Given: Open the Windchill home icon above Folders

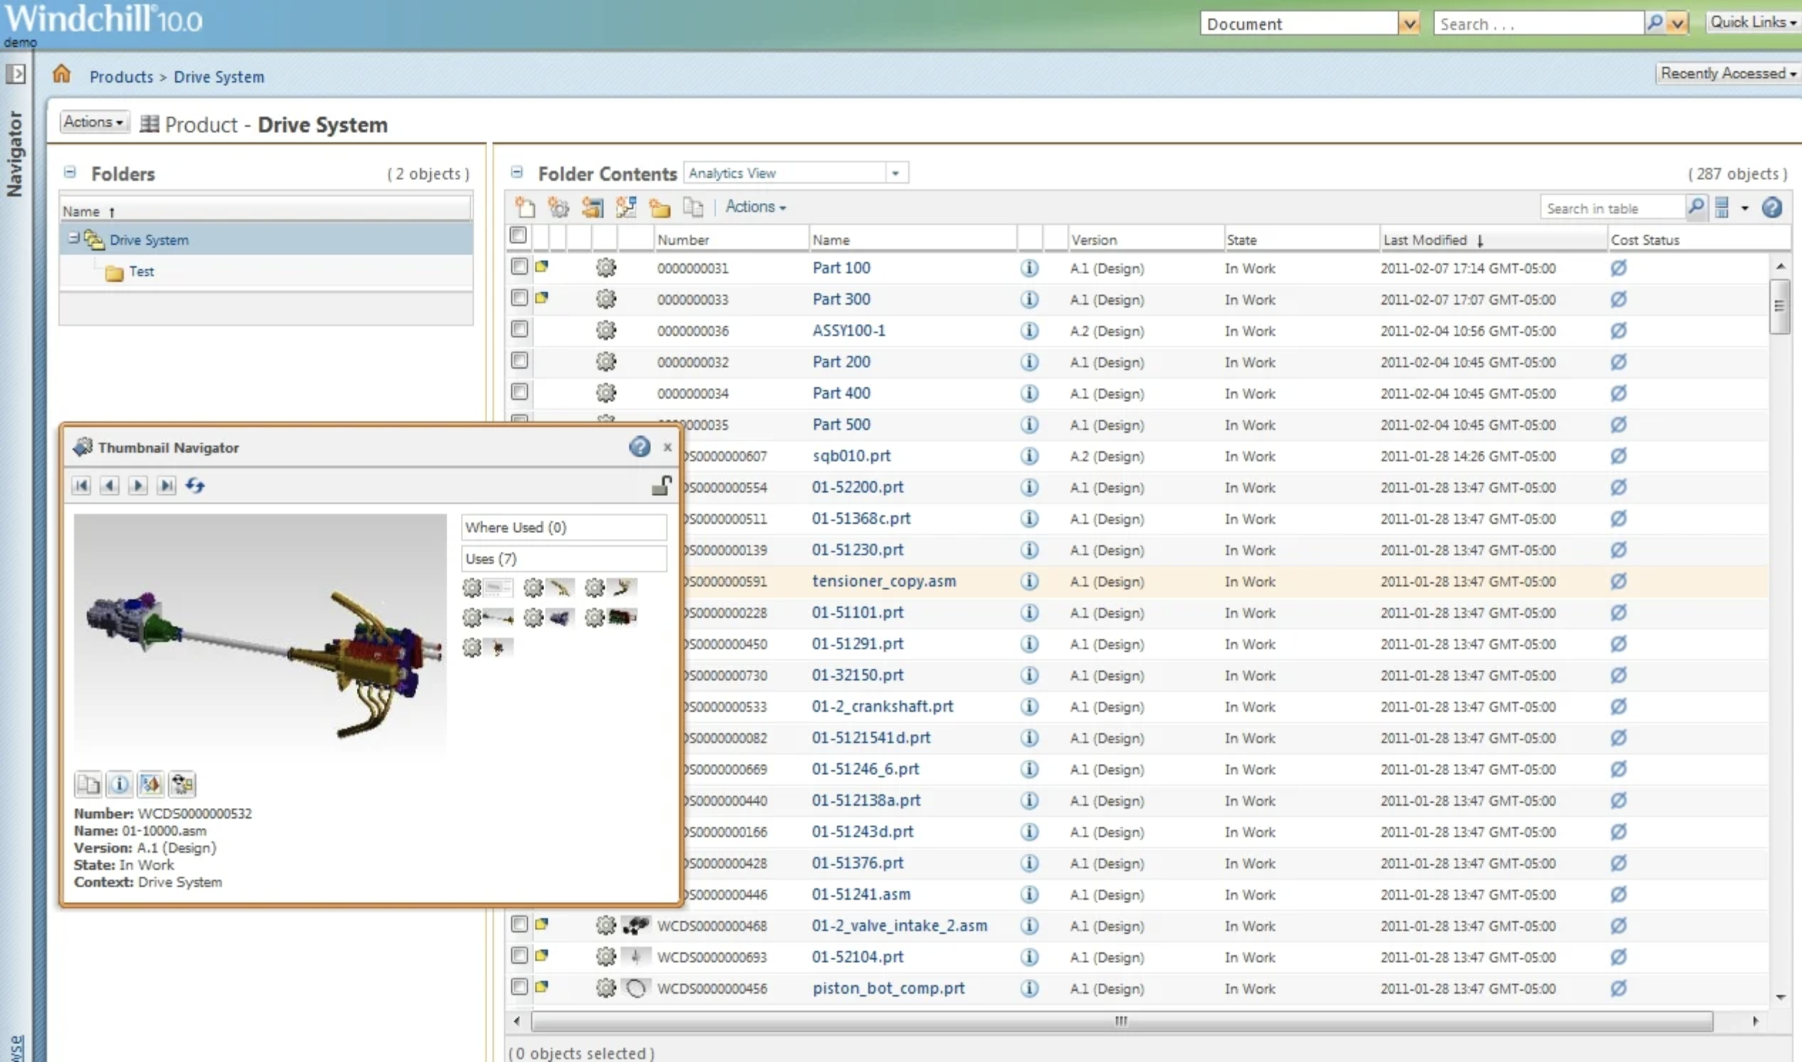Looking at the screenshot, I should [x=61, y=74].
